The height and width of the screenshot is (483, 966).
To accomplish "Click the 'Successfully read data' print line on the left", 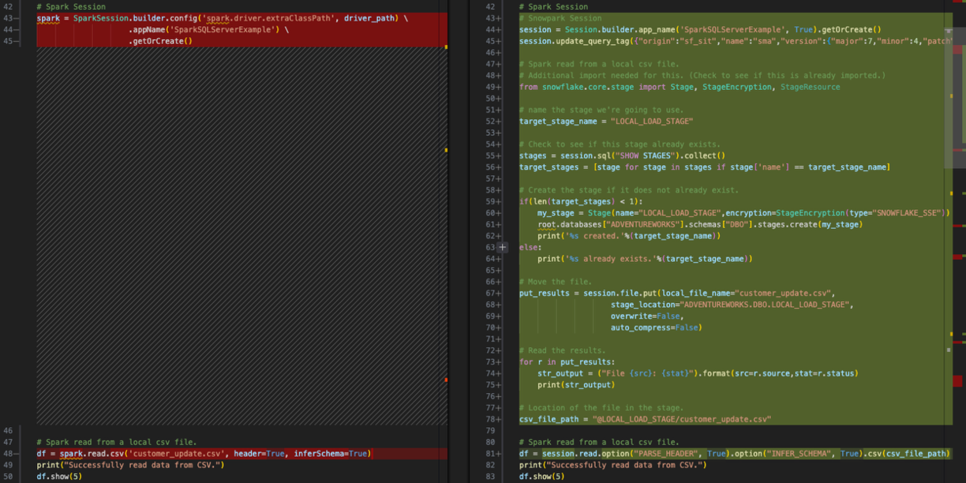I will [130, 465].
